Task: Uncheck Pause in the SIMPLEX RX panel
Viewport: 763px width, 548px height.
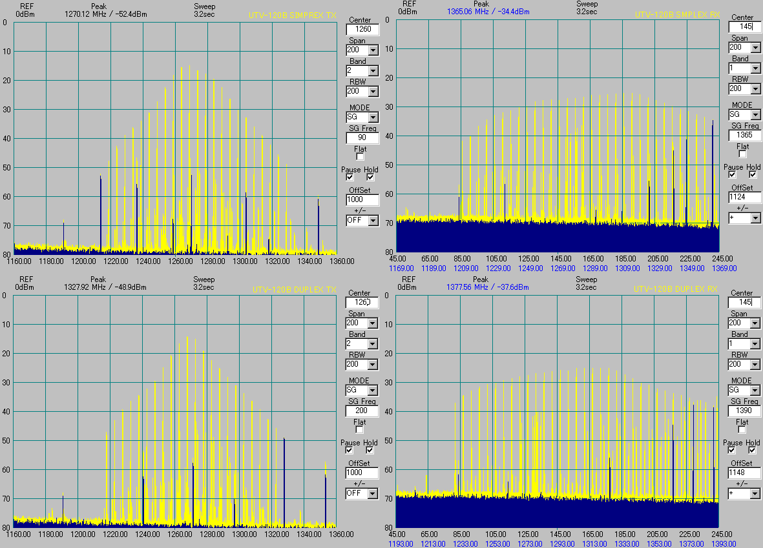Action: point(732,174)
